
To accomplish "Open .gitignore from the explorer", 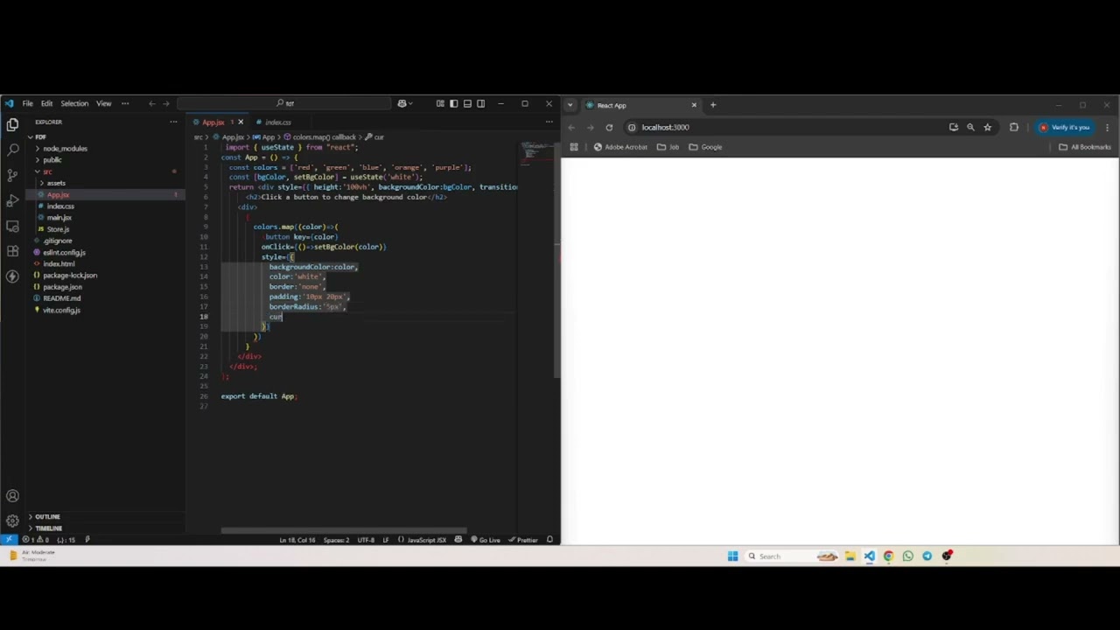I will 58,241.
